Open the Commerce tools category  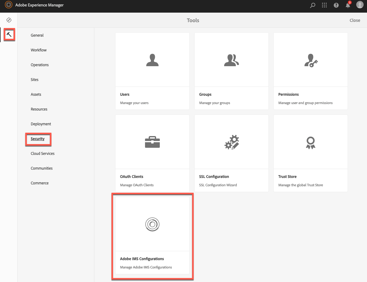click(39, 183)
